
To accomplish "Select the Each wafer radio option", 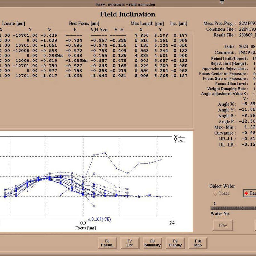I will [250, 193].
